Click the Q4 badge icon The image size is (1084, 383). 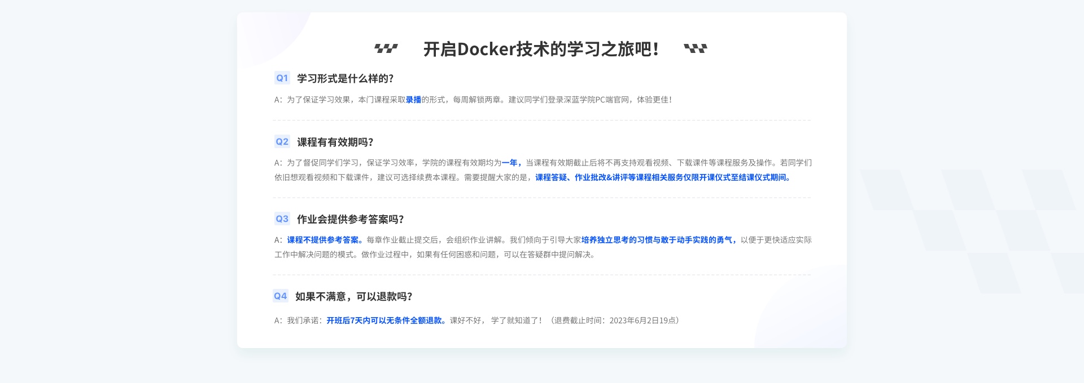[x=280, y=296]
